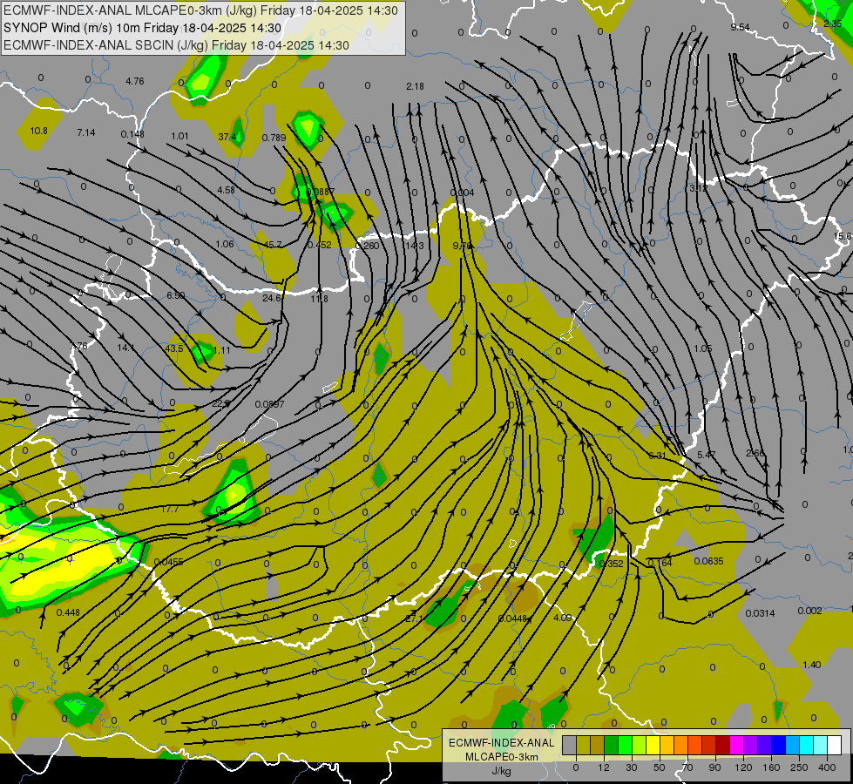The width and height of the screenshot is (853, 784).
Task: Click the legend tick value '50'
Action: coord(660,767)
